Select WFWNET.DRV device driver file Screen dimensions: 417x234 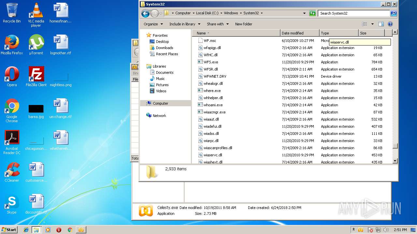point(215,76)
